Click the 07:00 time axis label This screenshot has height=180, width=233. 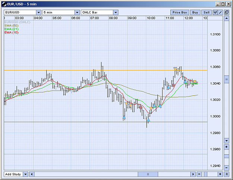coord(95,18)
